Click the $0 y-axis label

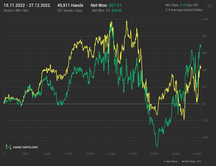click(x=204, y=104)
